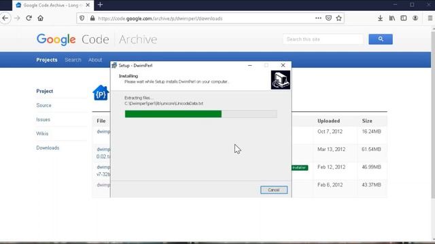Click the Feb 6, 2012 upload date
Screen dimensions: 435x244
pos(330,185)
